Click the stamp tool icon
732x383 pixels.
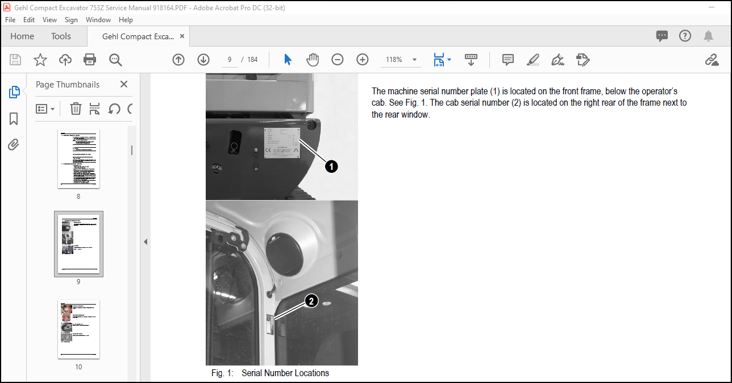[583, 60]
